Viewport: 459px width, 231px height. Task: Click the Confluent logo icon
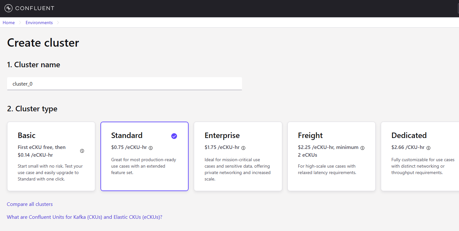coord(8,8)
